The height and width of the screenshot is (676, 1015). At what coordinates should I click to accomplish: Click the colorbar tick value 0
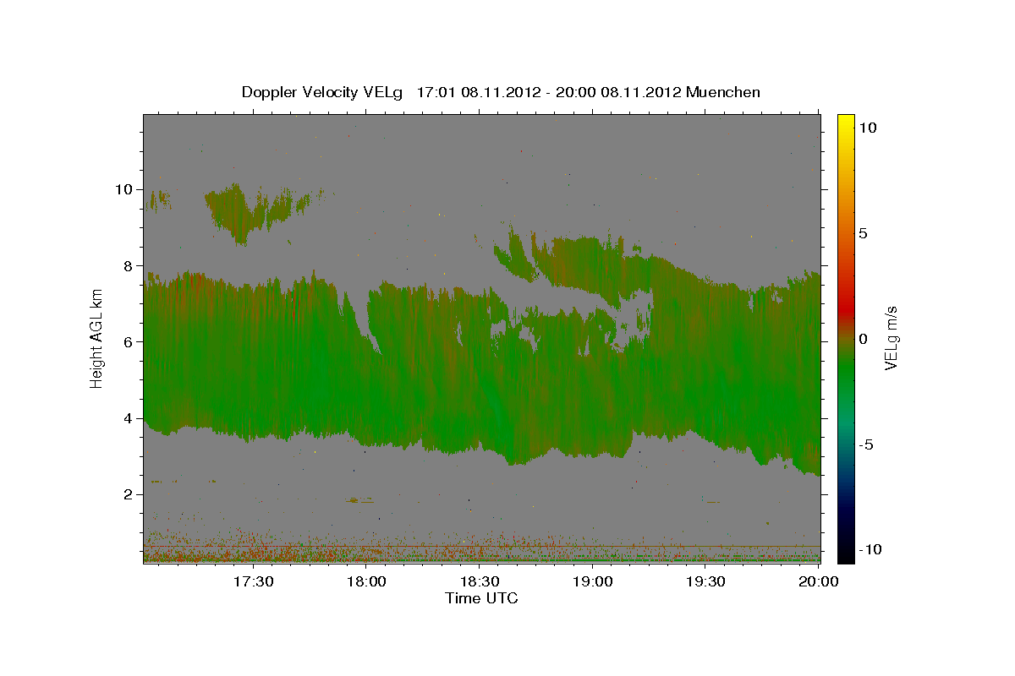pyautogui.click(x=863, y=339)
